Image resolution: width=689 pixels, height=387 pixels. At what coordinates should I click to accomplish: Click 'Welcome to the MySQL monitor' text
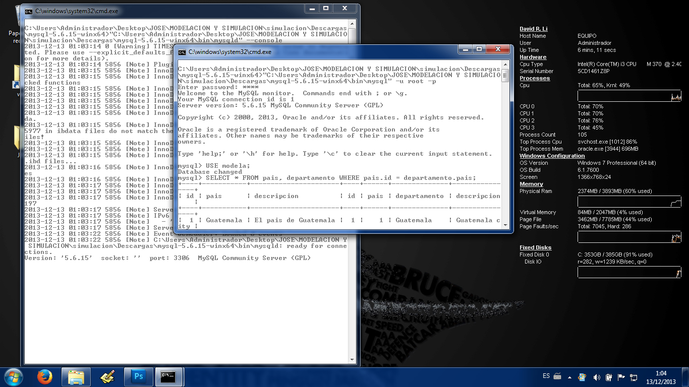[236, 93]
